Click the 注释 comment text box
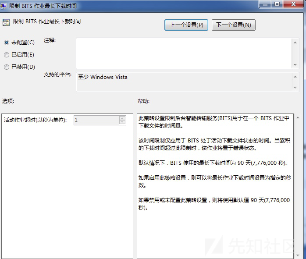 pos(184,53)
